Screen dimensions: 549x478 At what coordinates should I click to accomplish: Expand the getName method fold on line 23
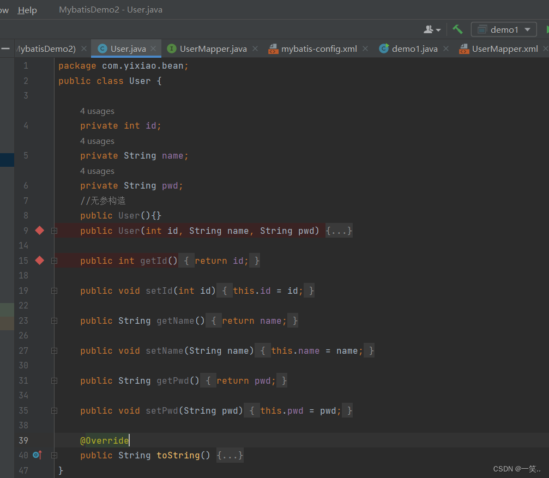(55, 321)
